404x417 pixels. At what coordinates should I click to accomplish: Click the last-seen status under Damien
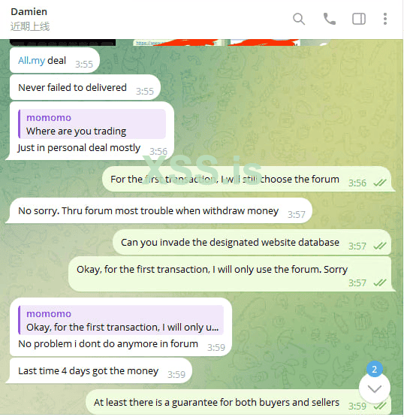(30, 26)
